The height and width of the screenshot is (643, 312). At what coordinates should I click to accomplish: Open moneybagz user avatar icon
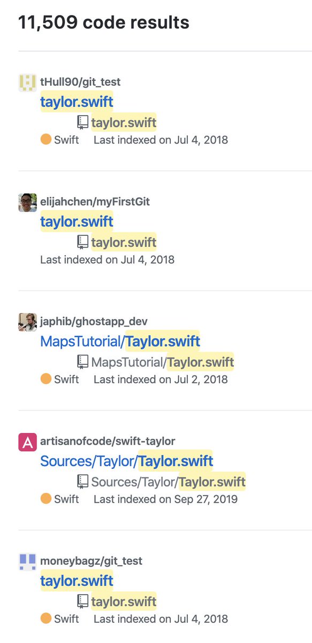pyautogui.click(x=28, y=562)
